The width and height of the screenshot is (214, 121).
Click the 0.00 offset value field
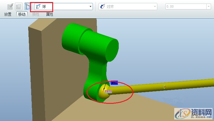(x=184, y=7)
